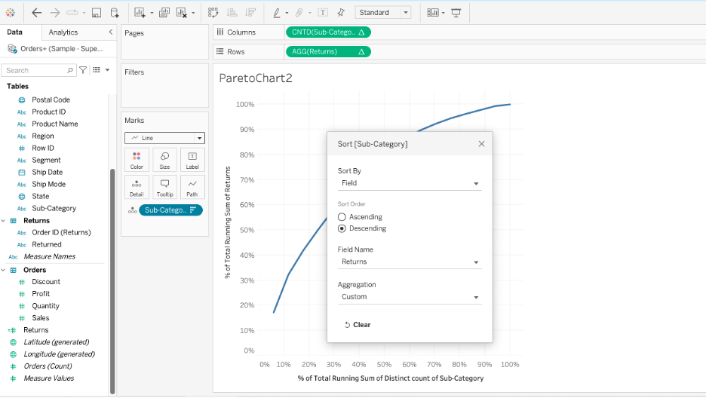706x398 pixels.
Task: Switch to the Analytics tab
Action: point(63,32)
